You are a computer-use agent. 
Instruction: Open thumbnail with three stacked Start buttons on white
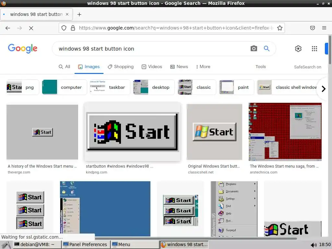click(30, 209)
